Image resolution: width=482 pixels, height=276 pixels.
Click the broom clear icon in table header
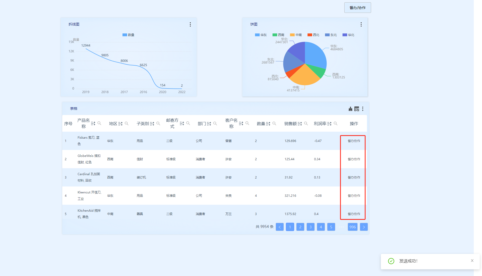[x=350, y=109]
